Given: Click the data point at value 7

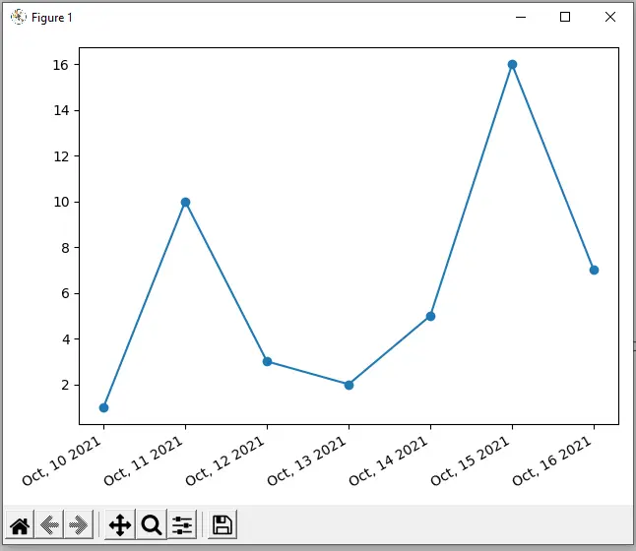Looking at the screenshot, I should 594,270.
